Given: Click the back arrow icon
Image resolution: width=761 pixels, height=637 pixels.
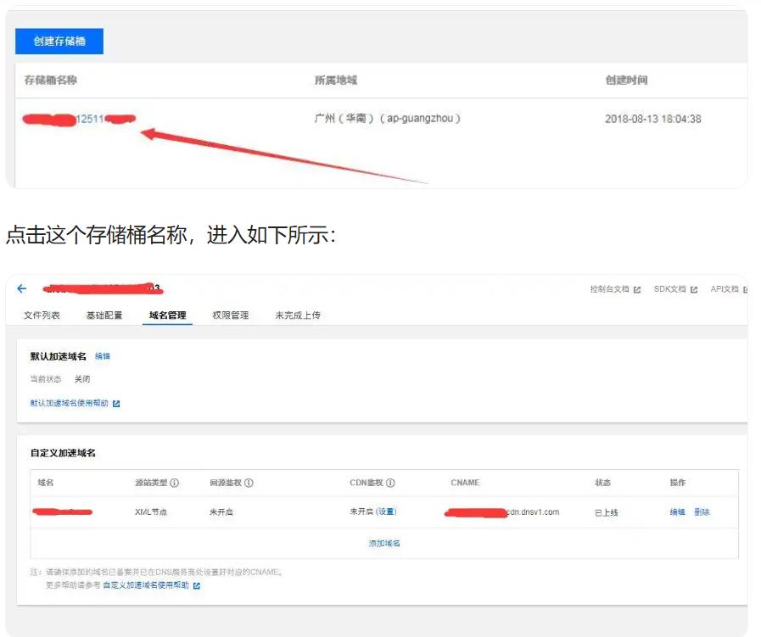Looking at the screenshot, I should click(22, 288).
